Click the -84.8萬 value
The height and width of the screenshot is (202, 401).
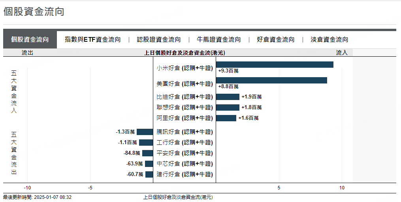click(x=132, y=153)
